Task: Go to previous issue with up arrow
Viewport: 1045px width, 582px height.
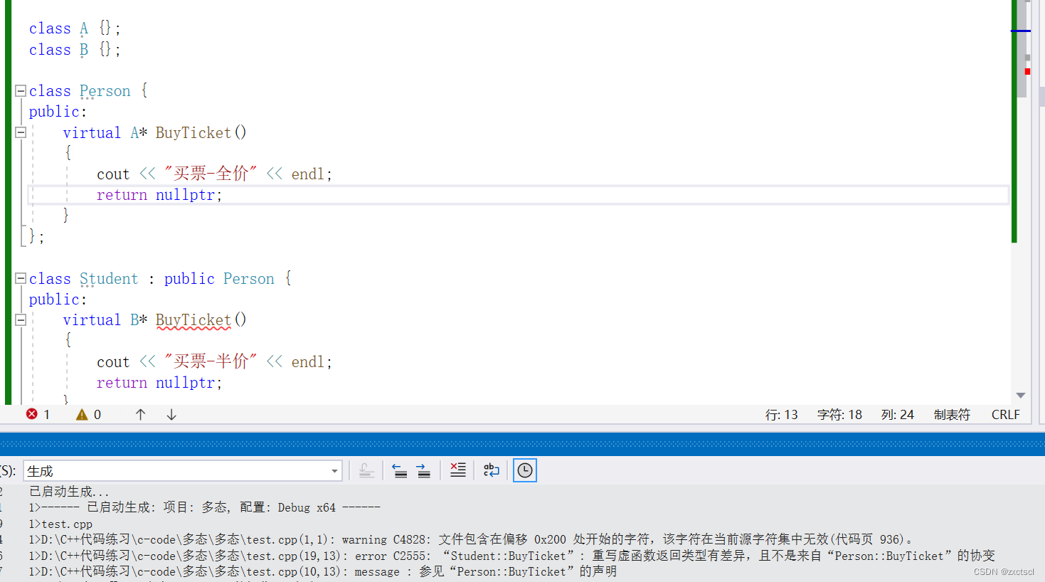Action: (140, 414)
